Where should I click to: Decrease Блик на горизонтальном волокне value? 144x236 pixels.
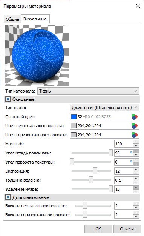click(x=136, y=217)
